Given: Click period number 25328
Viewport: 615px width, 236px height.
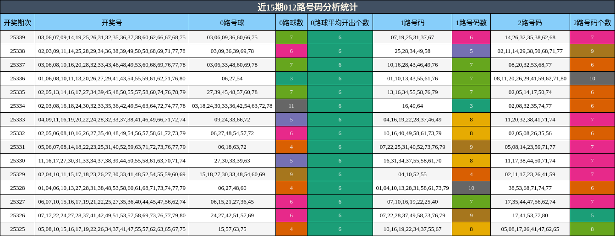Looking at the screenshot, I should tap(17, 188).
